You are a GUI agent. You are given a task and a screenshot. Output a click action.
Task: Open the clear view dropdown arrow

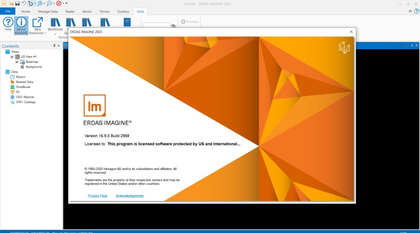click(63, 4)
